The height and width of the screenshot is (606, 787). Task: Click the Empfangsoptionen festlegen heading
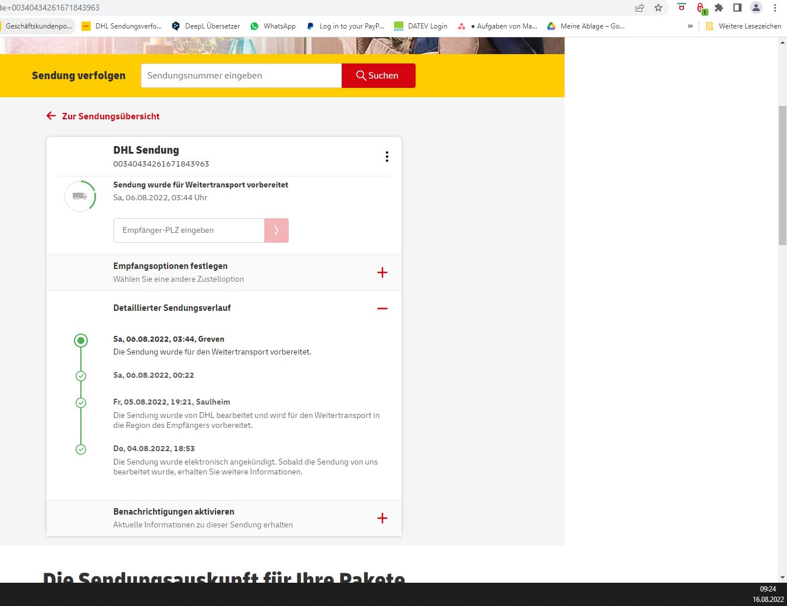(171, 266)
